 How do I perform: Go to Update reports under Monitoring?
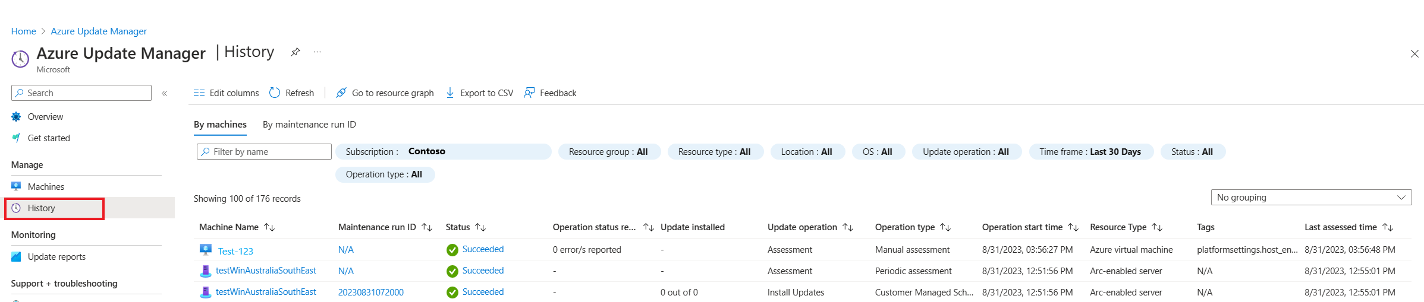[56, 257]
